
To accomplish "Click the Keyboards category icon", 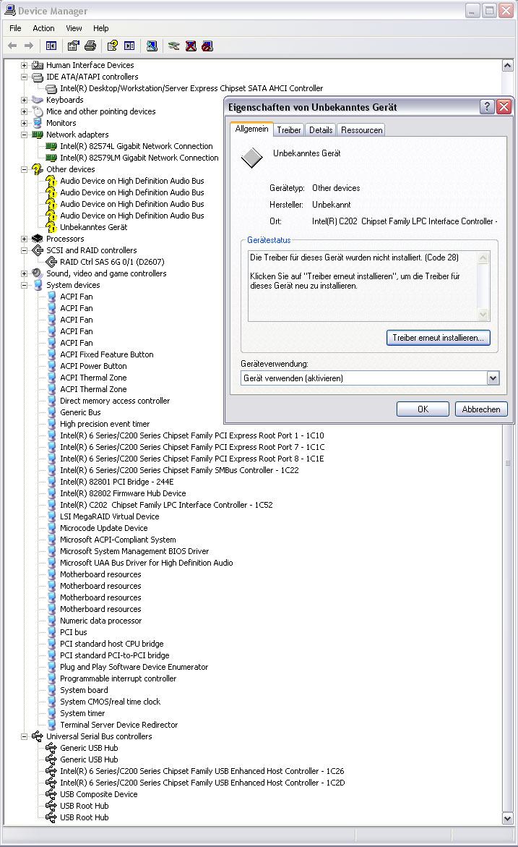I will (38, 100).
